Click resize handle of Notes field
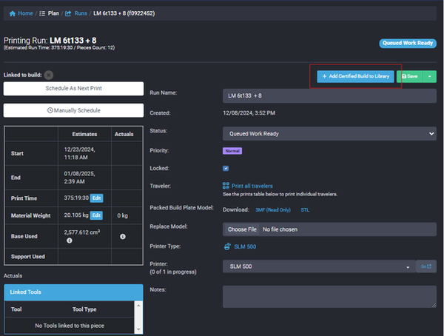444x336 pixels. click(434, 305)
